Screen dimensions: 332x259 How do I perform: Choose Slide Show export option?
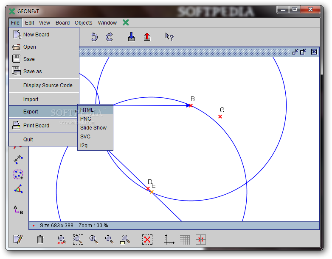(x=95, y=128)
